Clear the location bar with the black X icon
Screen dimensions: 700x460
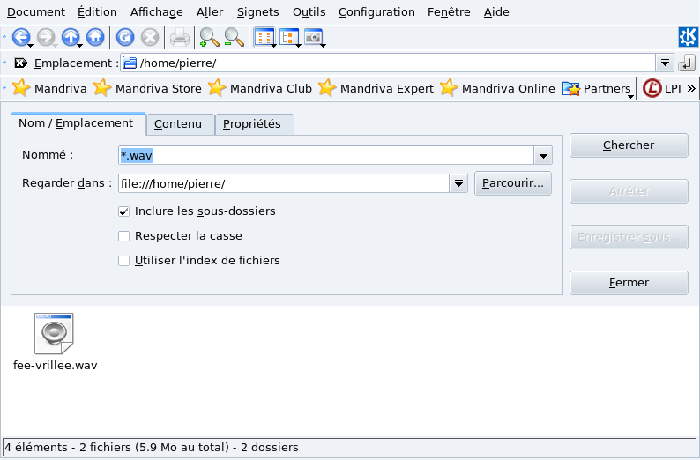pyautogui.click(x=21, y=63)
